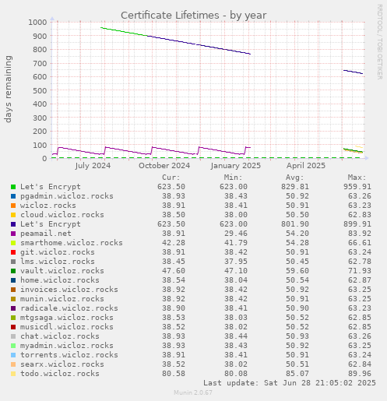This screenshot has width=387, height=401.
Task: Click the dark green vault.wicloz.rocks swatch
Action: tap(13, 271)
